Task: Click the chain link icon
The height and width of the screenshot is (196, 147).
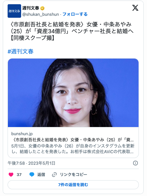Action: point(54,175)
